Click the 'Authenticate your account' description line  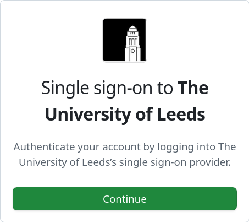[125, 147]
